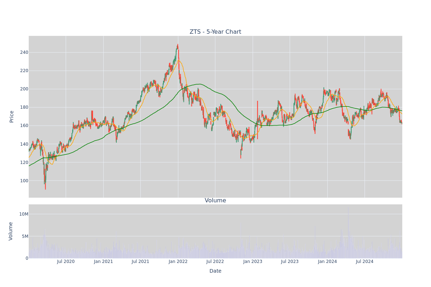The height and width of the screenshot is (287, 431).
Task: Click the "Jul 2021" date tick label
Action: [140, 262]
